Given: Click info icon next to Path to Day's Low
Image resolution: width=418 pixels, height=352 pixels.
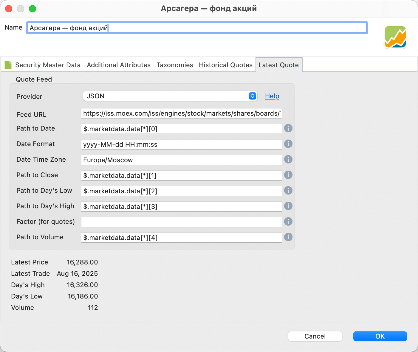Looking at the screenshot, I should click(288, 190).
